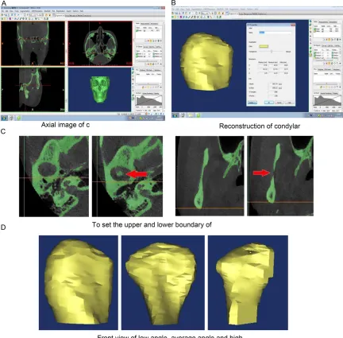Open the folder icon in panel B taskbar
The height and width of the screenshot is (338, 343).
191,115
